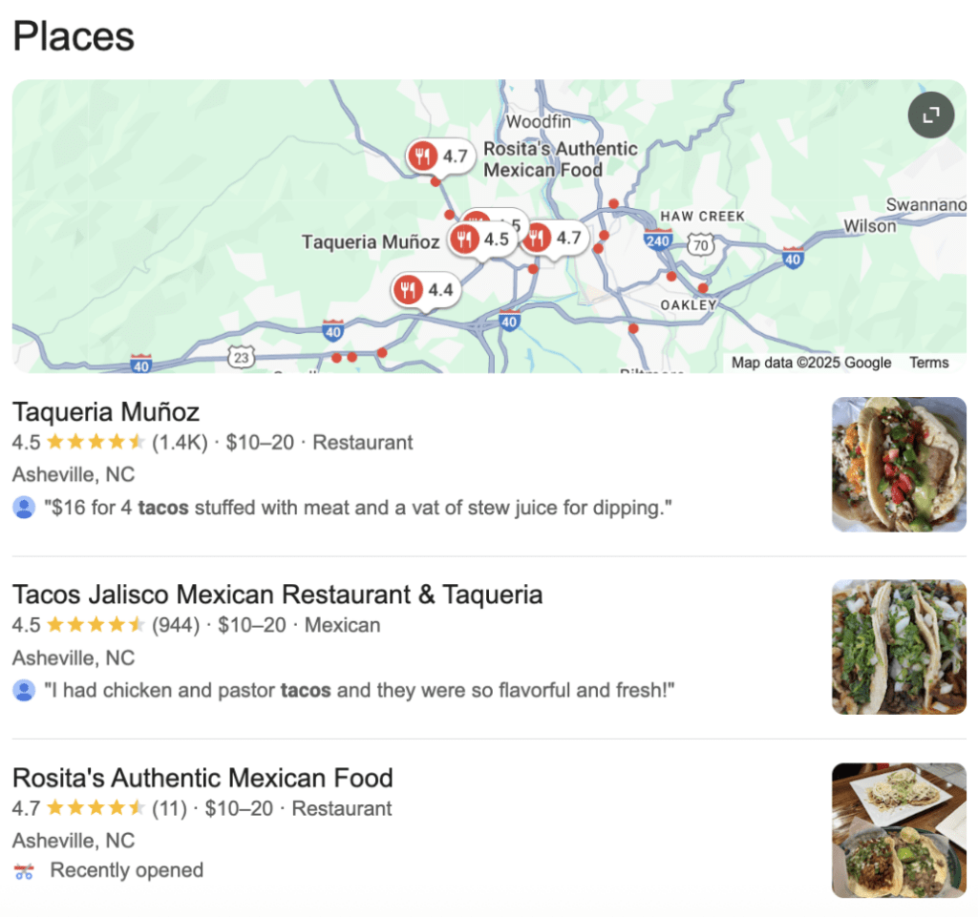
Task: Open Tacos Jalisco Mexican Restaurant & Taqueria
Action: click(x=277, y=595)
